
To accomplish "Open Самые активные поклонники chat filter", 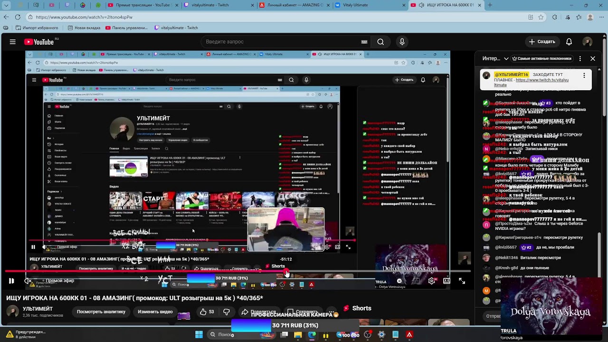I will tap(541, 58).
